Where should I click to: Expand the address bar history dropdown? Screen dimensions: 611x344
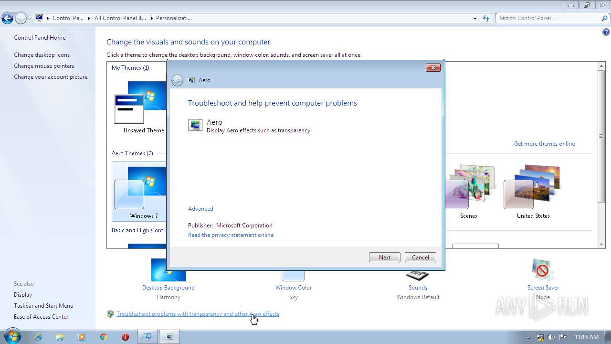point(475,18)
